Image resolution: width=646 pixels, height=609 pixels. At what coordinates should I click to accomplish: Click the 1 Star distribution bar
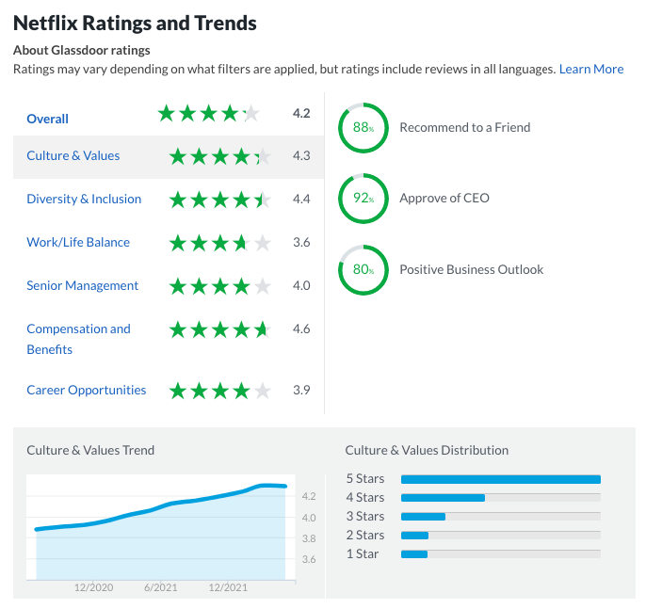(501, 554)
